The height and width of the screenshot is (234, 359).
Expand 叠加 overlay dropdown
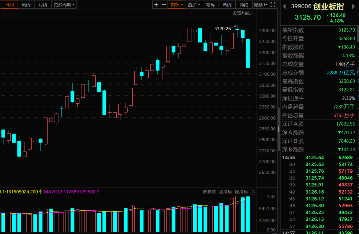[x=194, y=5]
